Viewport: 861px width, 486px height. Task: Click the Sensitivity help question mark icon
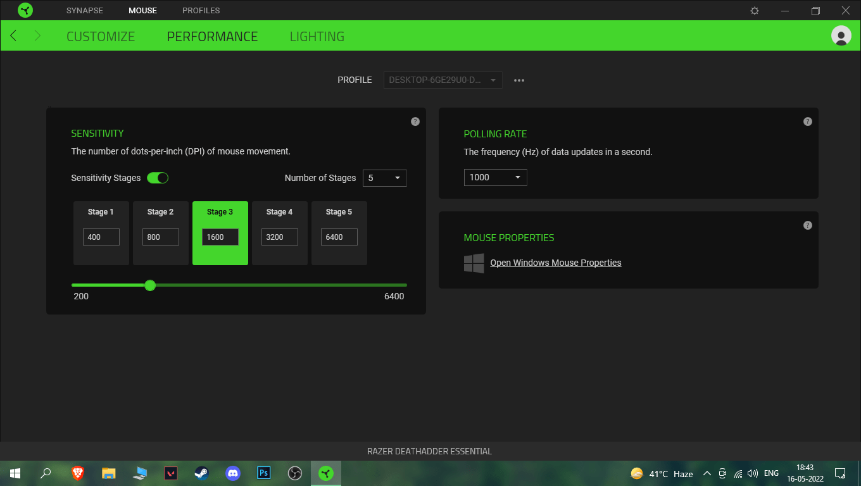[415, 121]
